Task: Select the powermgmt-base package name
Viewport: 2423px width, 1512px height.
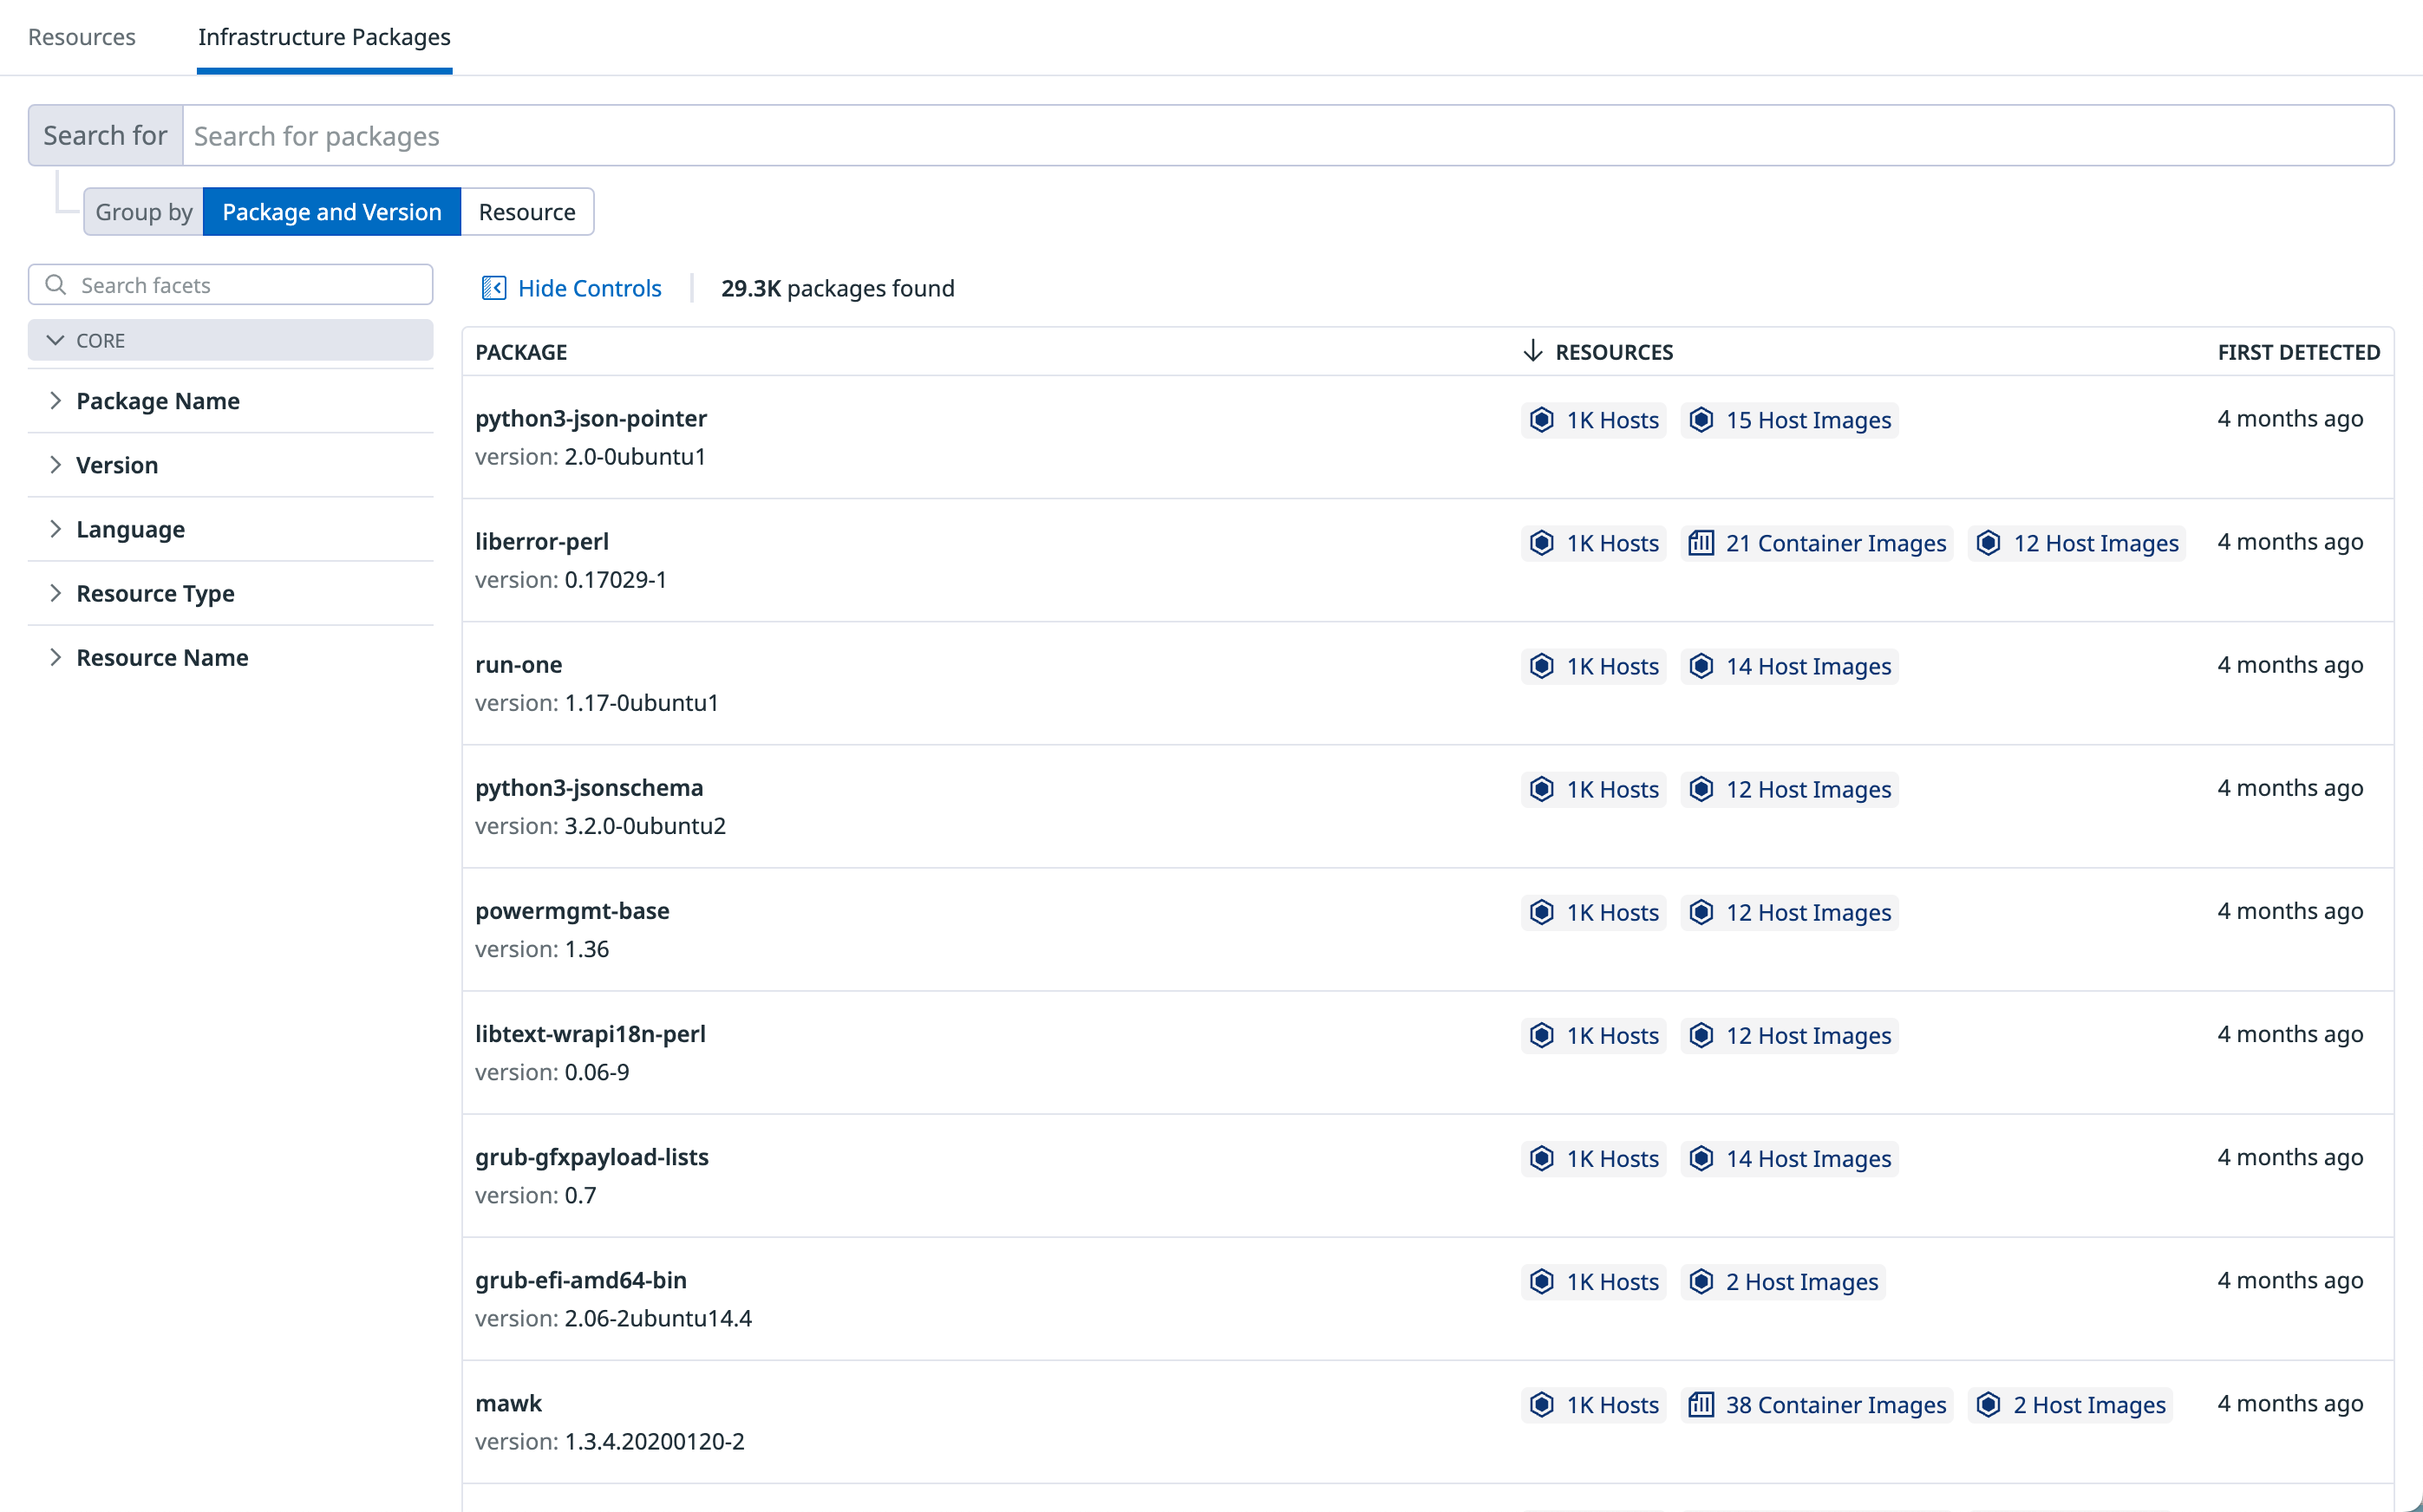Action: click(x=572, y=910)
